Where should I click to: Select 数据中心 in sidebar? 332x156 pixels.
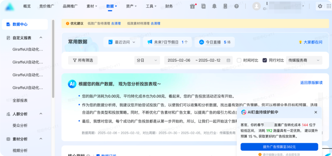pos(25,24)
